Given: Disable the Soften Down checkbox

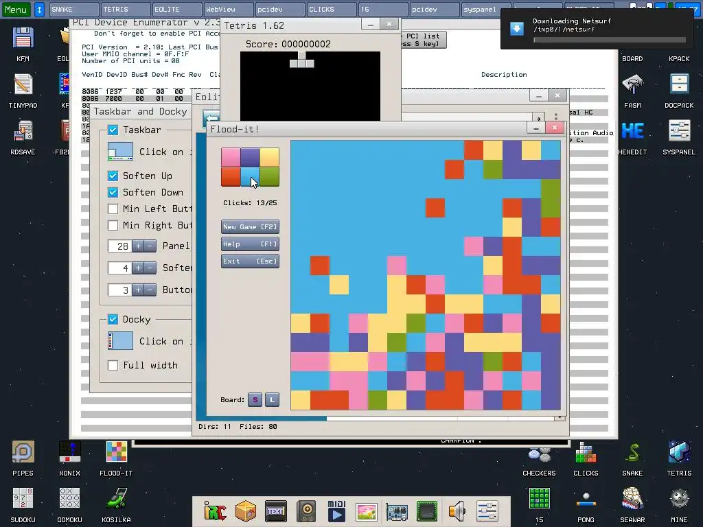Looking at the screenshot, I should 113,192.
